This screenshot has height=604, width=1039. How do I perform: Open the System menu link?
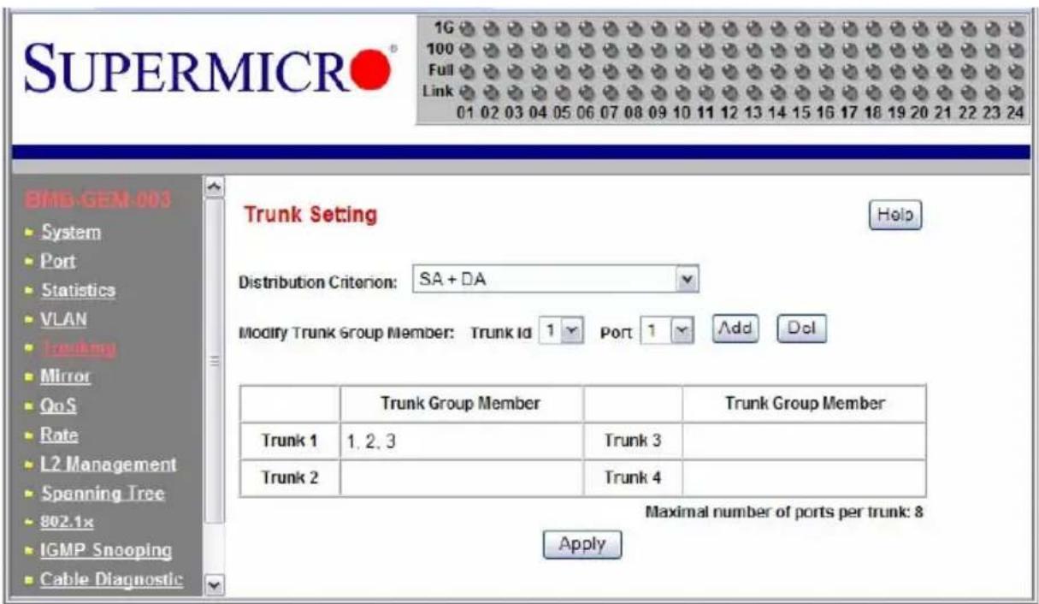pyautogui.click(x=73, y=232)
